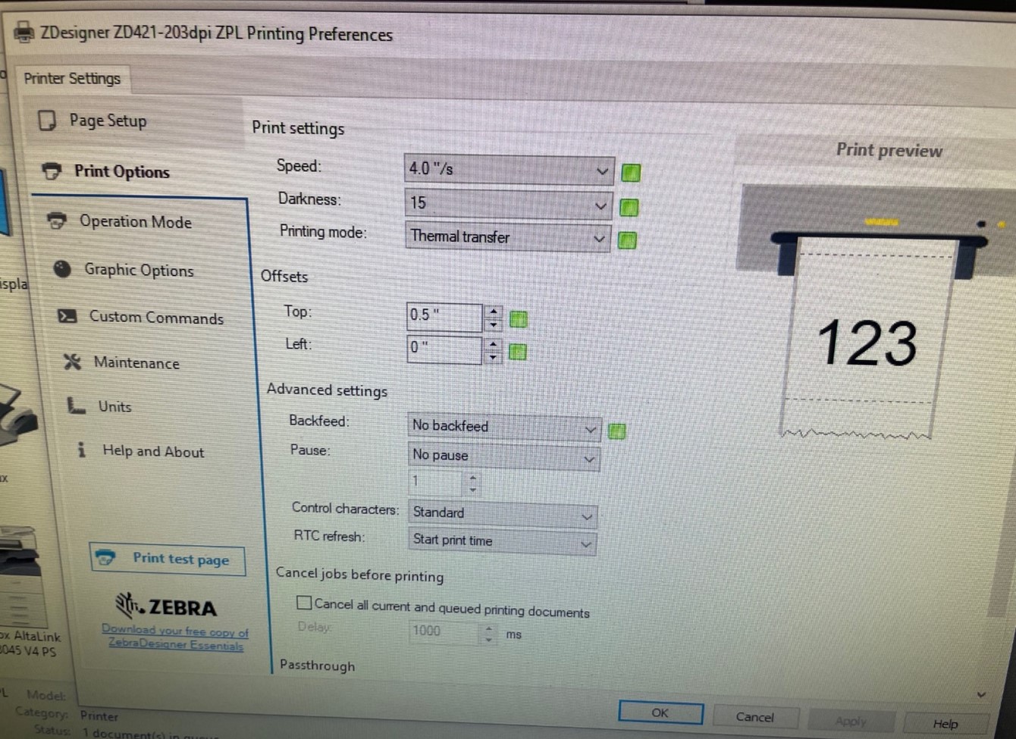Select Print Options section
The height and width of the screenshot is (739, 1016).
click(121, 171)
